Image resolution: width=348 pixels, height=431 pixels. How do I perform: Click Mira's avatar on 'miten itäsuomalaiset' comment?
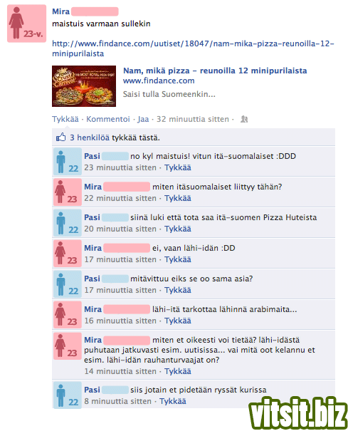pyautogui.click(x=68, y=192)
